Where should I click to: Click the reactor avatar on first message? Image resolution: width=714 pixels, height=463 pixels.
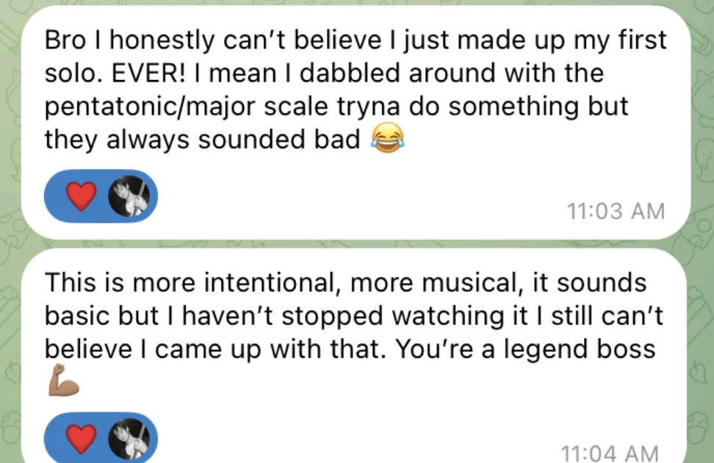pos(129,196)
